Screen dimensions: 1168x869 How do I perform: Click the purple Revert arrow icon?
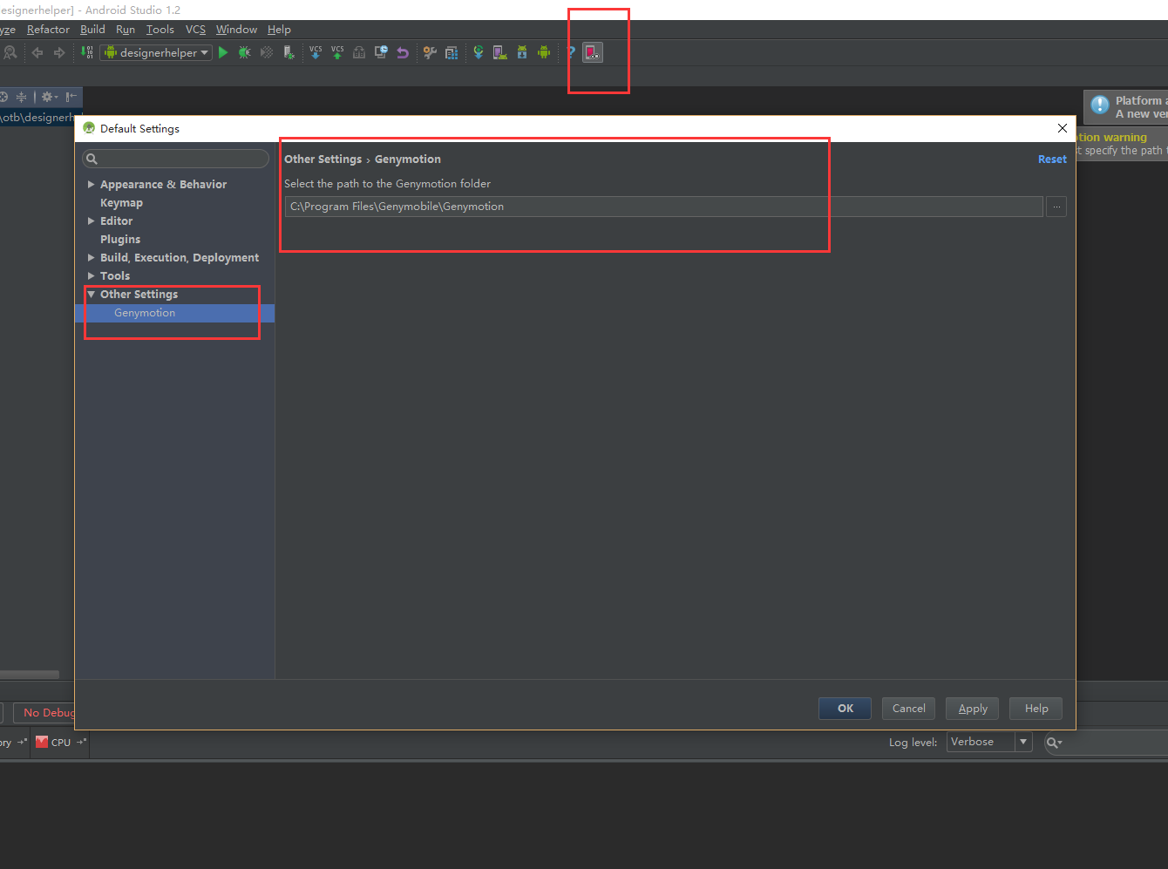tap(403, 52)
